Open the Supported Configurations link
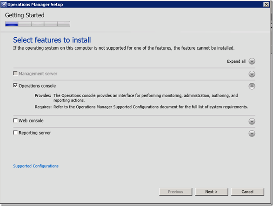The width and height of the screenshot is (273, 206). point(36,166)
